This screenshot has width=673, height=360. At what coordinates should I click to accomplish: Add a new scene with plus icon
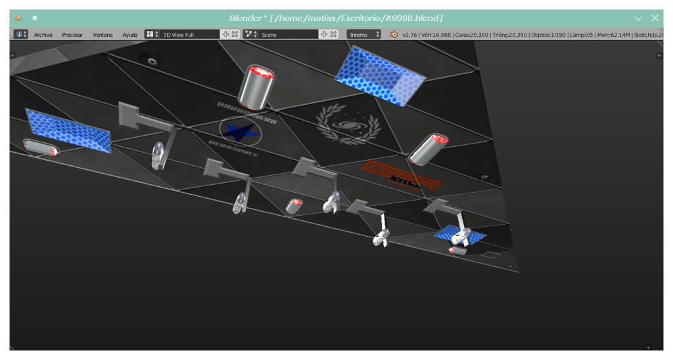(x=324, y=34)
